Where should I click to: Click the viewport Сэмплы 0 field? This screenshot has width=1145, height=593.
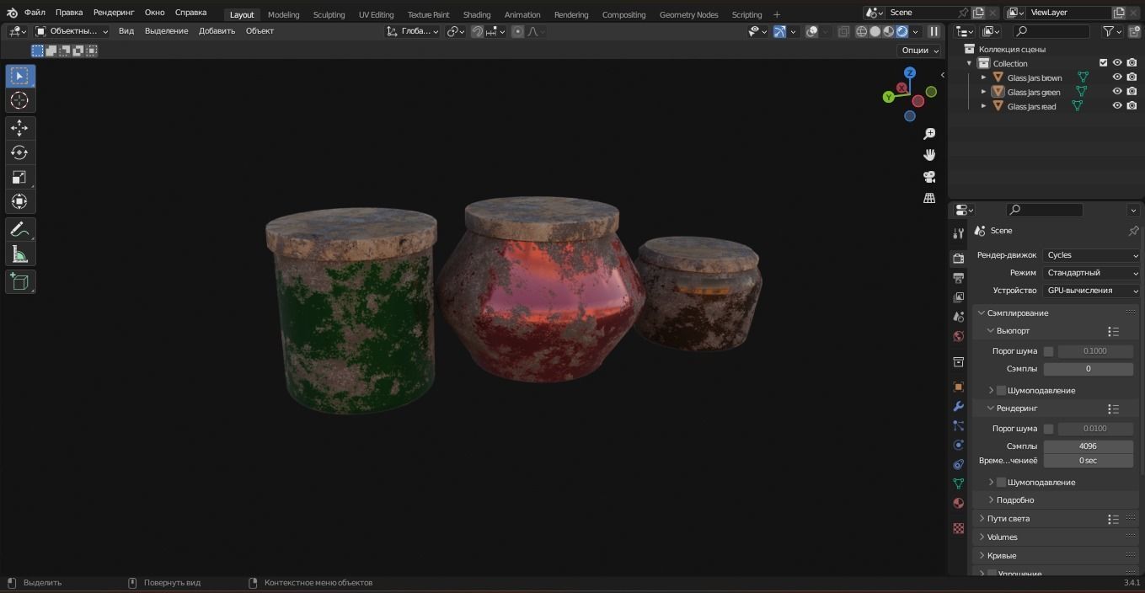pyautogui.click(x=1088, y=369)
